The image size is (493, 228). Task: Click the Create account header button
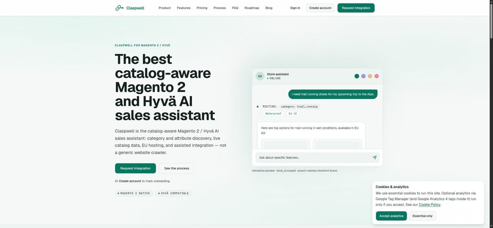tap(320, 8)
